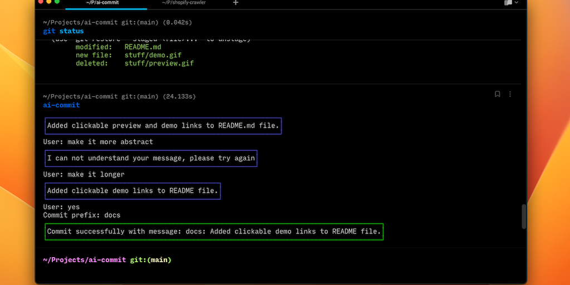Click 'Added clickable demo links to README file.' box
Viewport: 570px width, 285px height.
coord(132,191)
